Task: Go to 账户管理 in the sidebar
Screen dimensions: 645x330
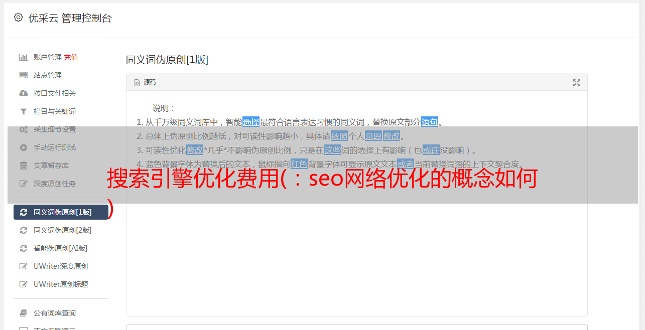Action: (x=48, y=57)
